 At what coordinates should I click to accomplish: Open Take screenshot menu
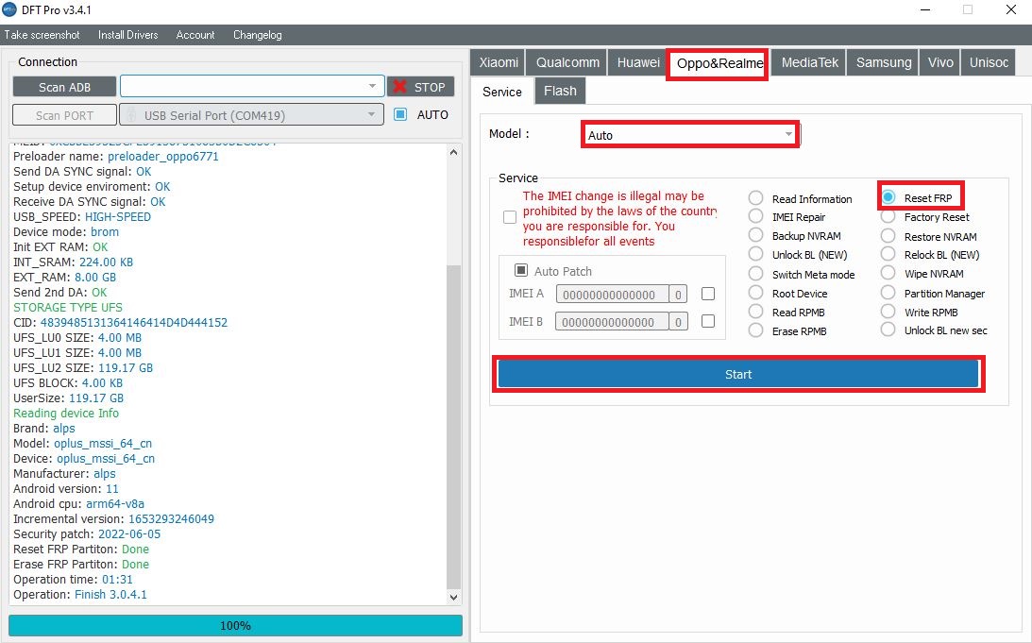tap(42, 35)
